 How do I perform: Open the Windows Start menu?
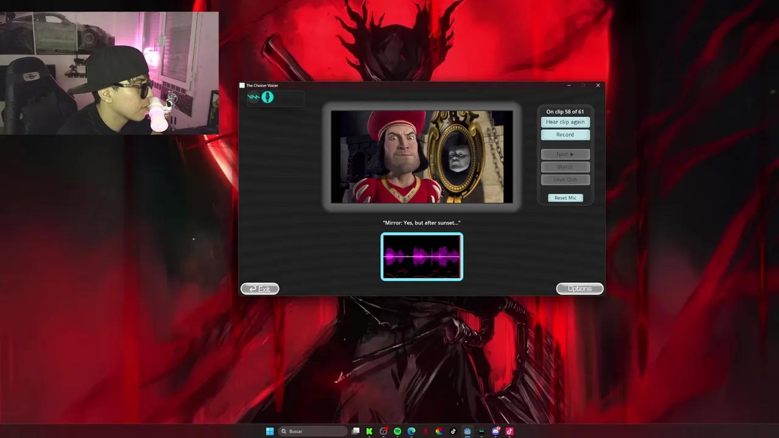click(x=270, y=431)
